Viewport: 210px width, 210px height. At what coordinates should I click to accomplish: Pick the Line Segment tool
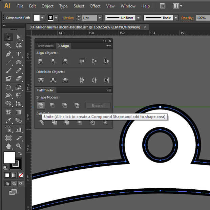(x=8, y=62)
